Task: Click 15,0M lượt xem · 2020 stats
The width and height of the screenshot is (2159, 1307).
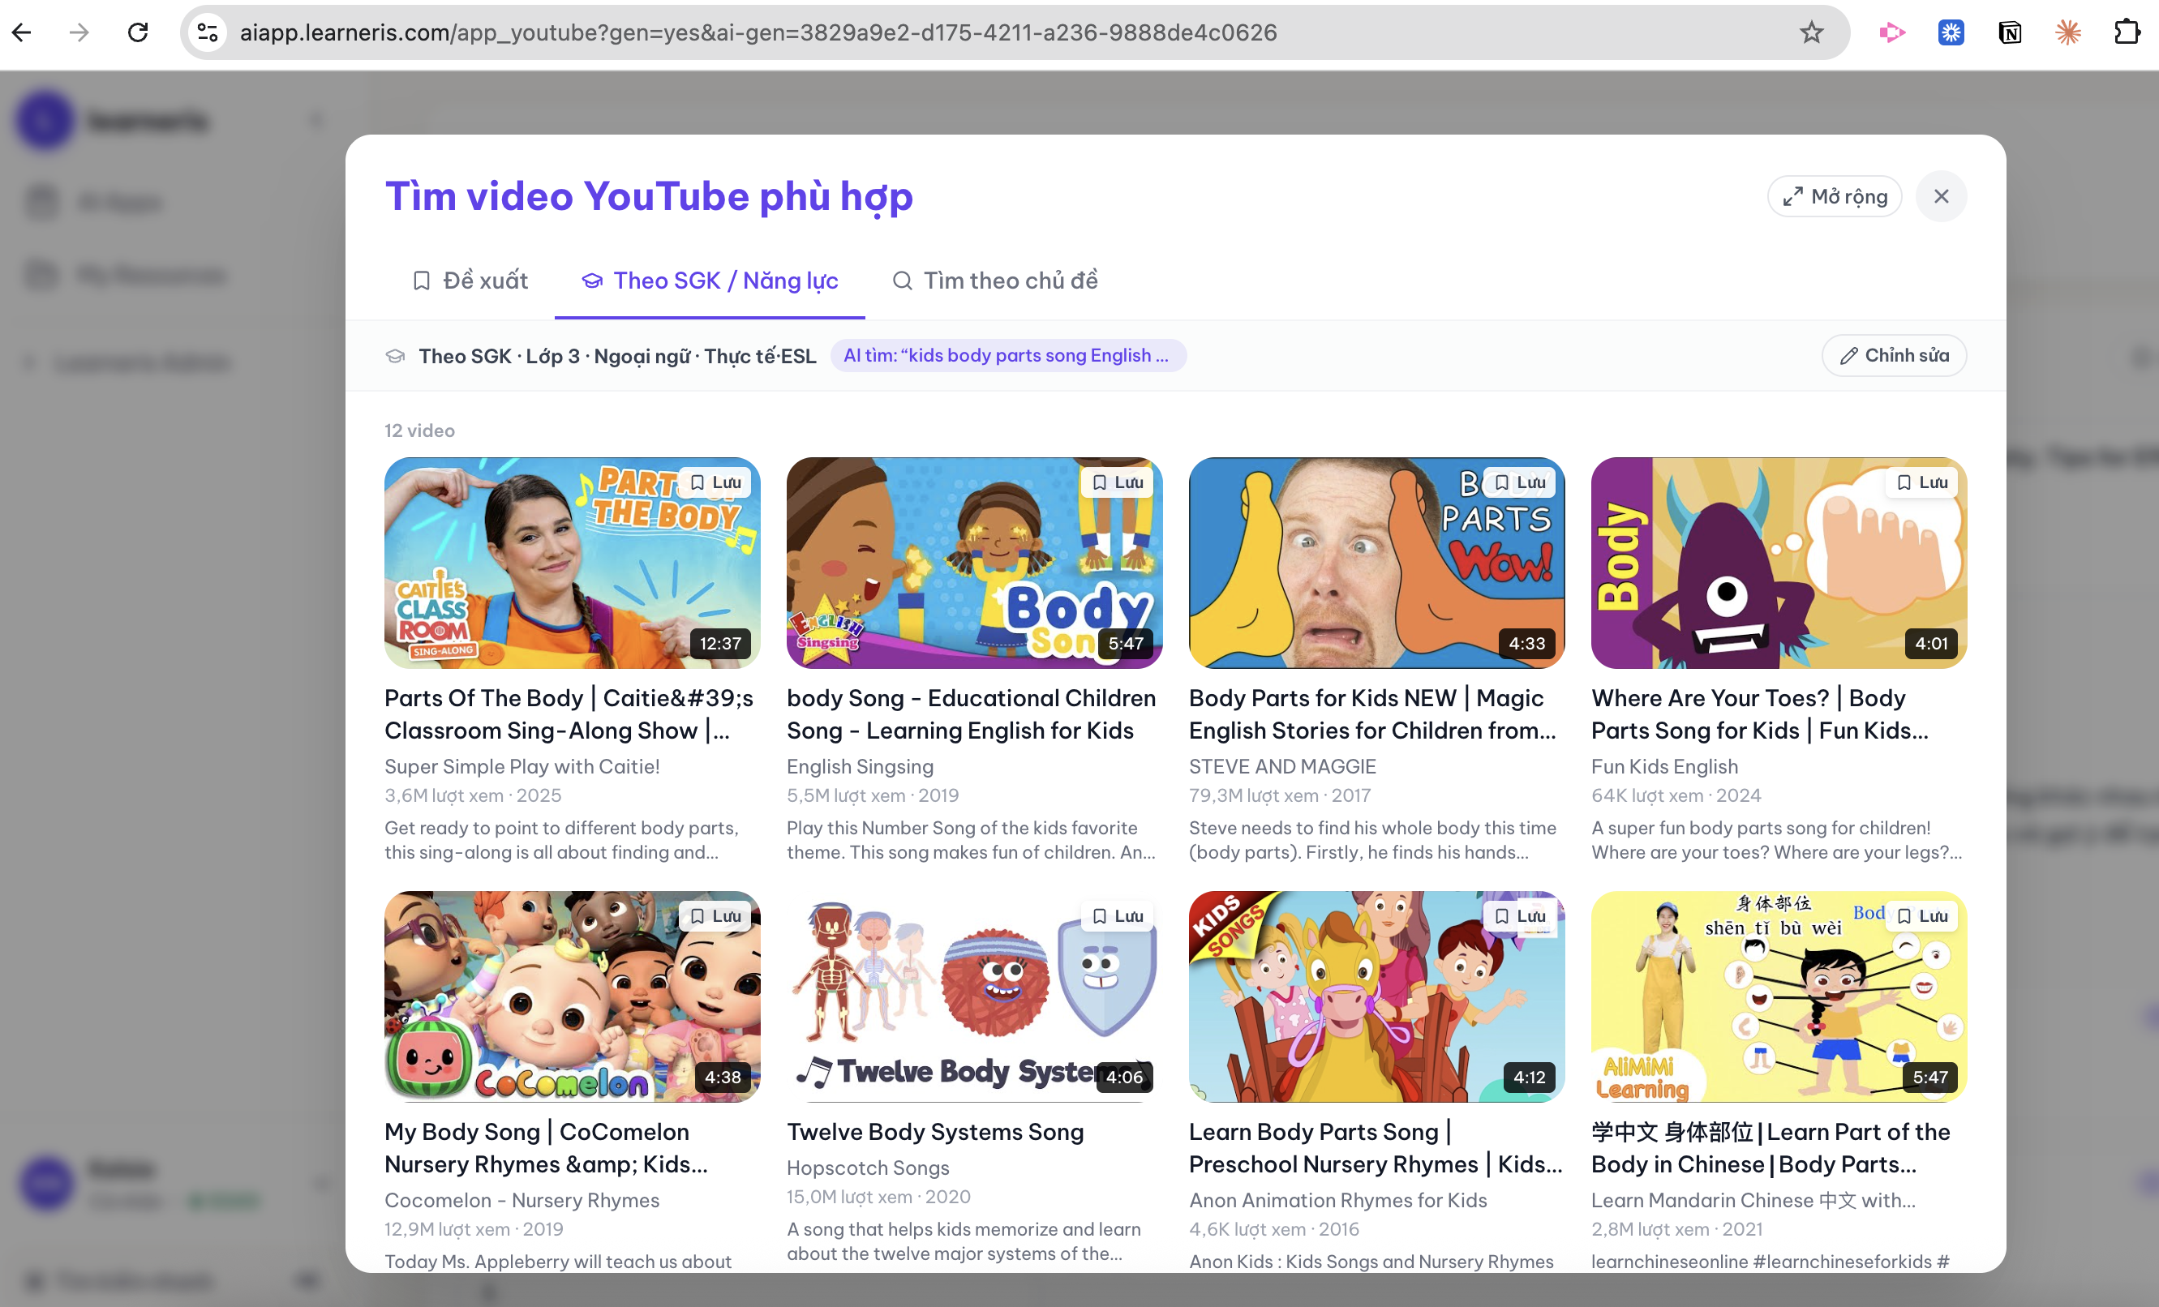Action: [x=879, y=1197]
